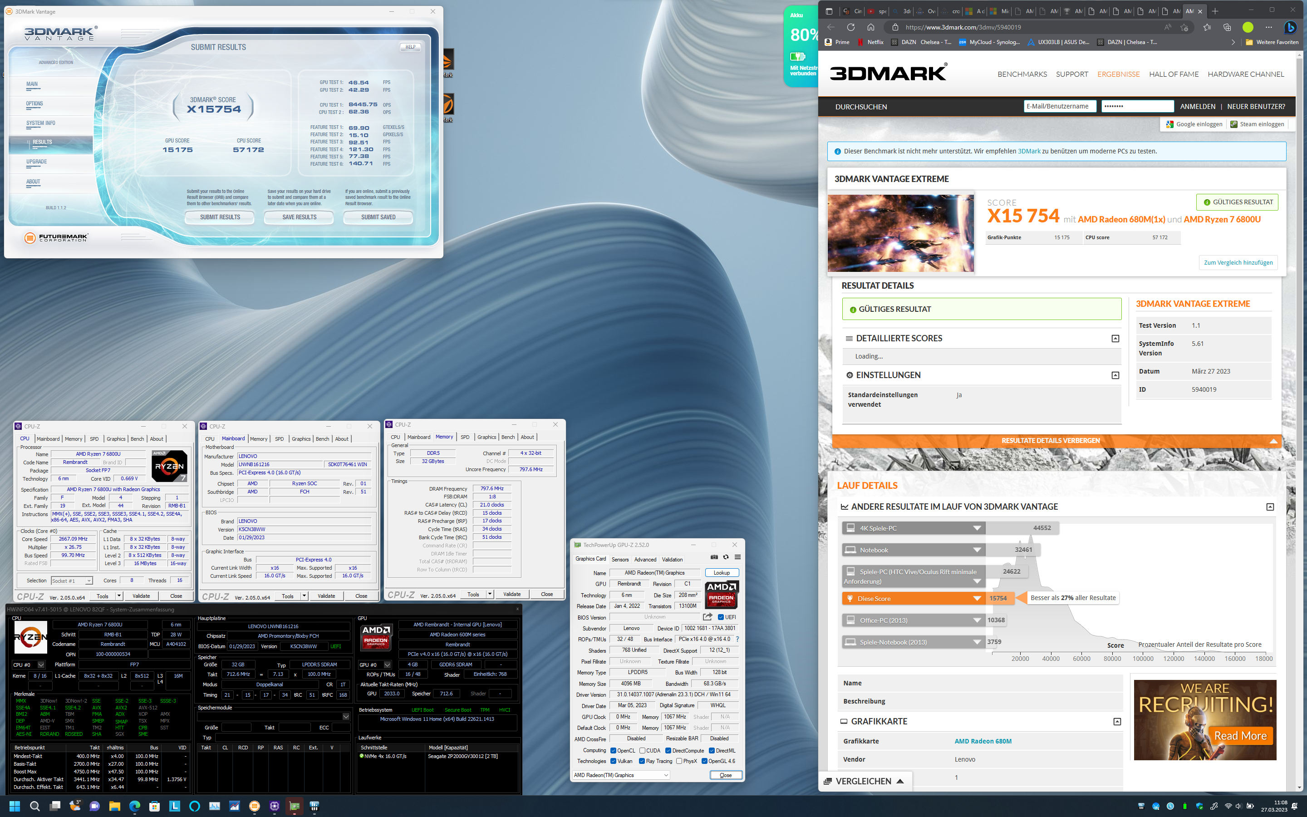
Task: Toggle DirectML checkbox in GPU-Z
Action: click(712, 751)
